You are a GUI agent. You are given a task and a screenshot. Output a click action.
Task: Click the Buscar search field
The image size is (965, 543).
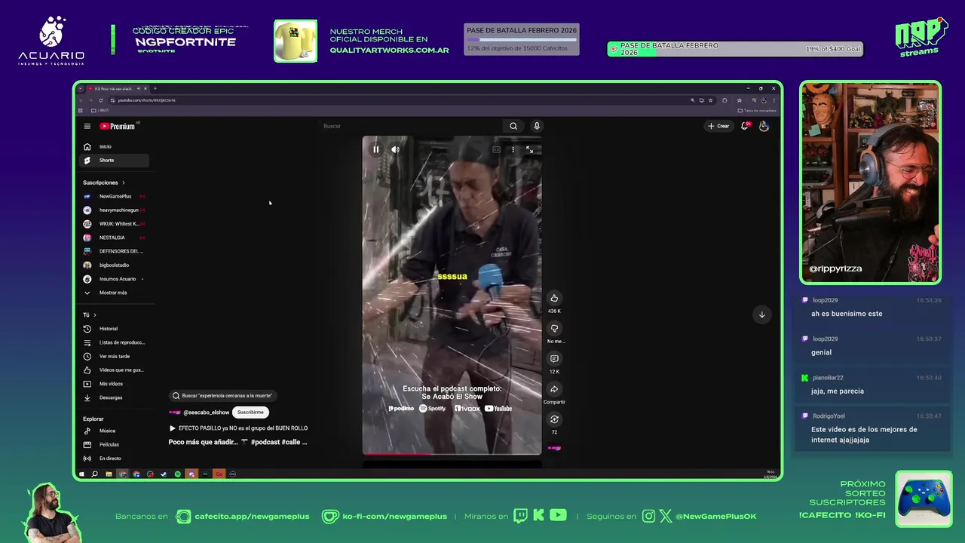pyautogui.click(x=411, y=126)
